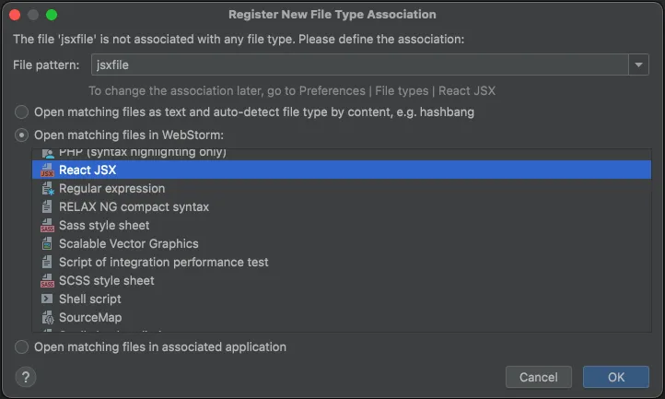Expand the File pattern dropdown arrow

click(639, 65)
